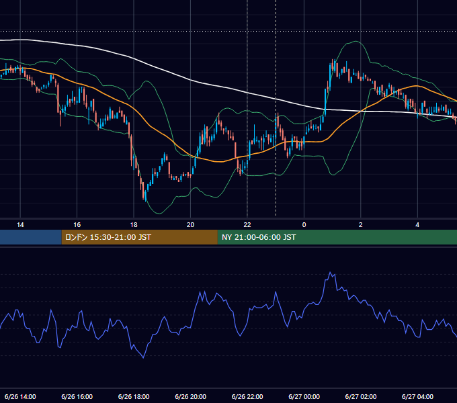Click the 2 hour axis label
The height and width of the screenshot is (403, 457).
point(360,225)
